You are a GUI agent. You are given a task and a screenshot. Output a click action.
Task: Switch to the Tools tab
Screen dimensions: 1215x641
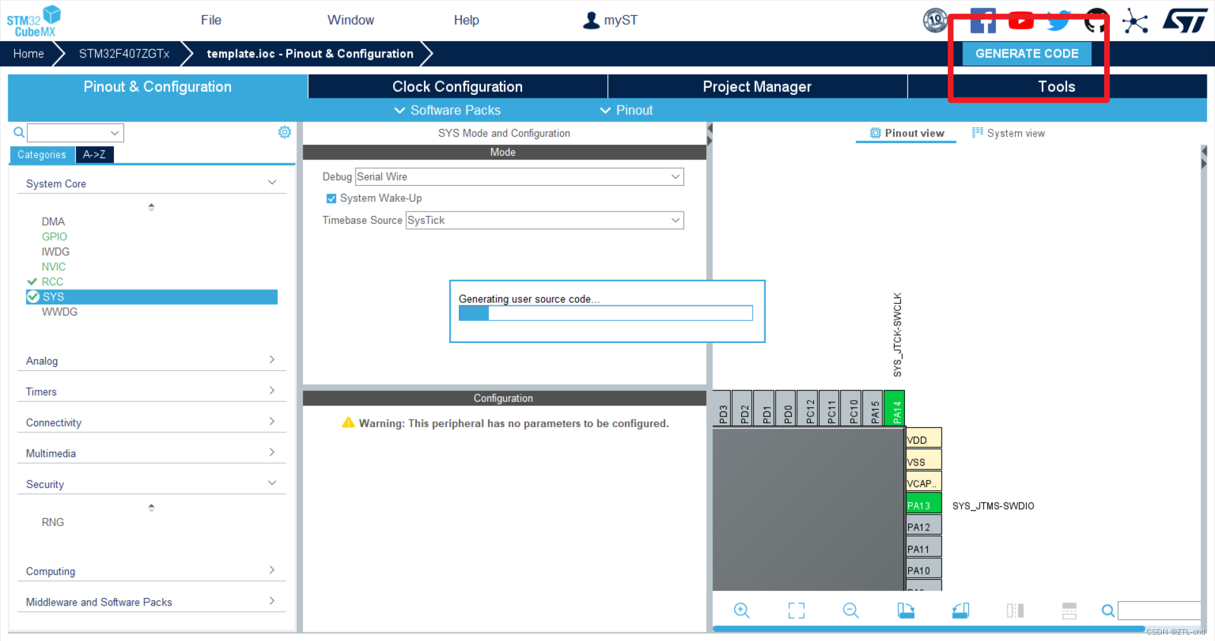point(1057,87)
